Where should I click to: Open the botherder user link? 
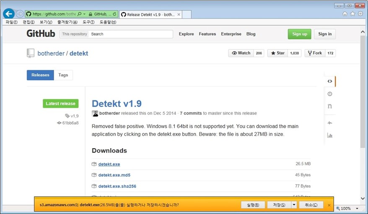pos(51,54)
